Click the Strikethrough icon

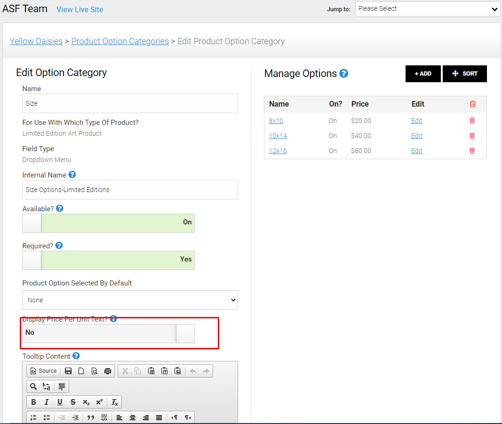coord(73,402)
